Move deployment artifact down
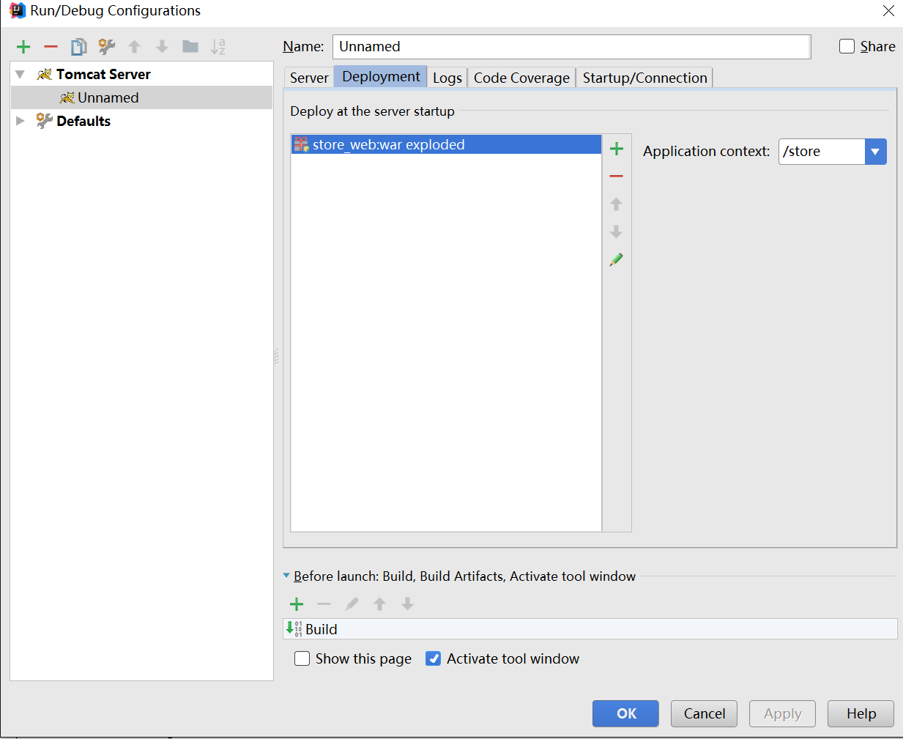 click(x=616, y=231)
